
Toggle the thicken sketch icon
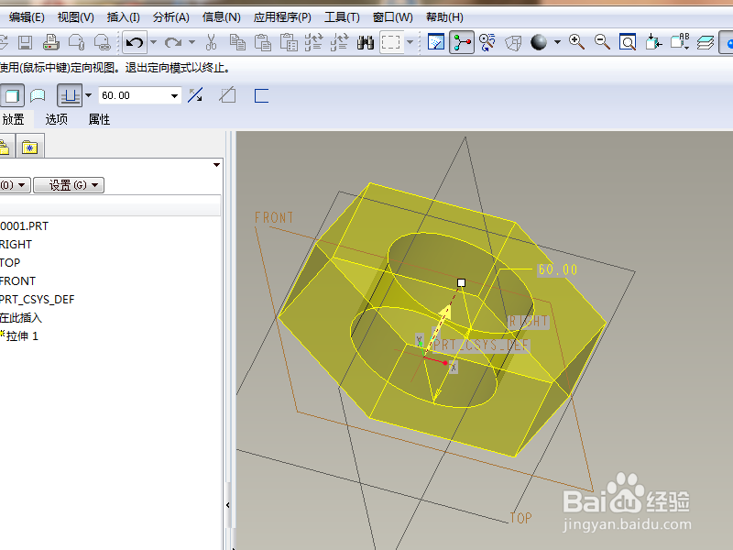tap(261, 95)
